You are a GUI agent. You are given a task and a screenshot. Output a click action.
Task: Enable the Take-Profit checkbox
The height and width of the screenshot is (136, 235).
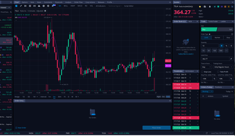(x=218, y=72)
